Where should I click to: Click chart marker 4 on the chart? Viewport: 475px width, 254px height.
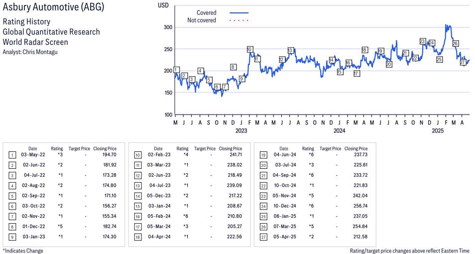200,71
